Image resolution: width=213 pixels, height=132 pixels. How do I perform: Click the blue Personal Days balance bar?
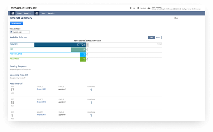tap(83, 54)
